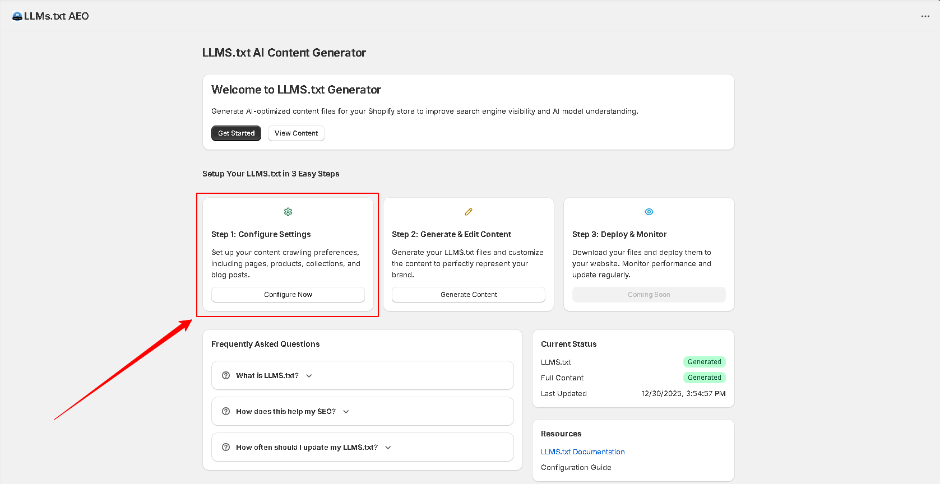This screenshot has width=940, height=484.
Task: Open the three-dot more options menu
Action: [x=925, y=16]
